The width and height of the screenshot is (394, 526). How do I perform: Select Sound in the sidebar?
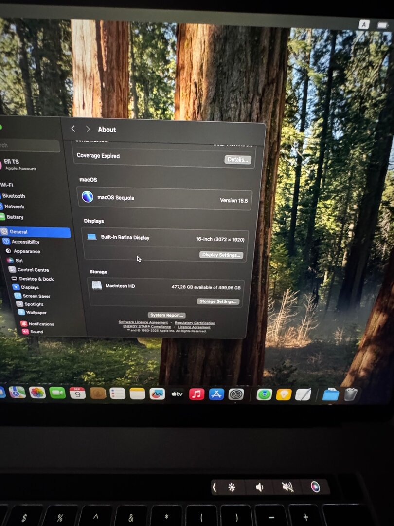[33, 332]
